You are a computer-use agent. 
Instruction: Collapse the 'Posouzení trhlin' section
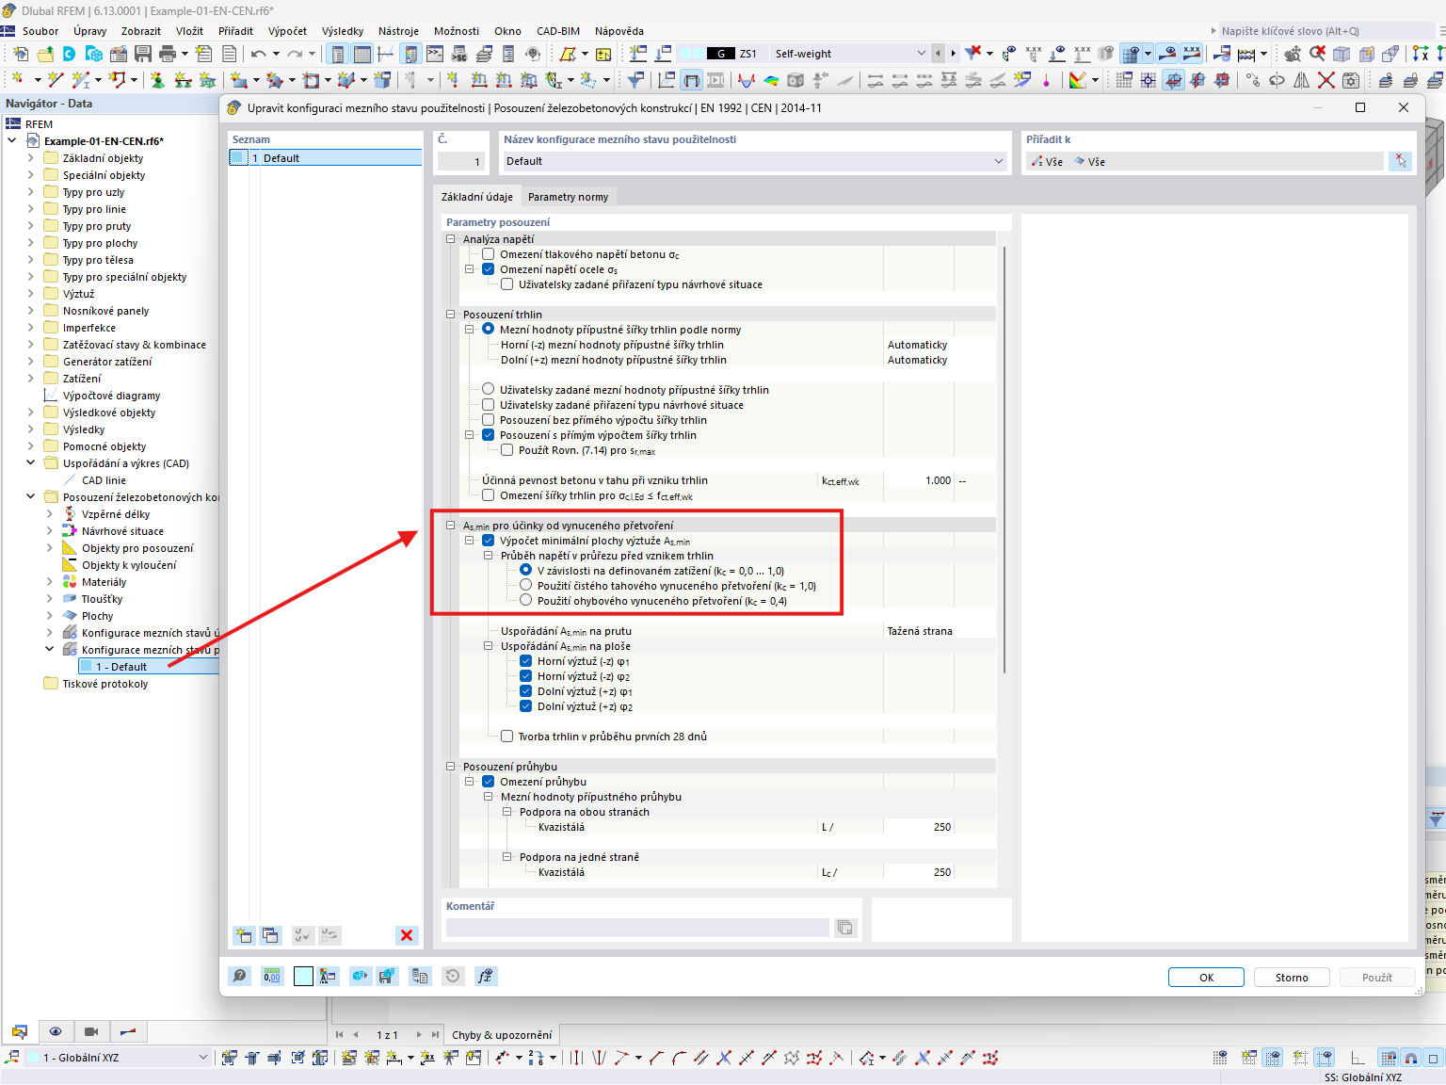pos(451,315)
